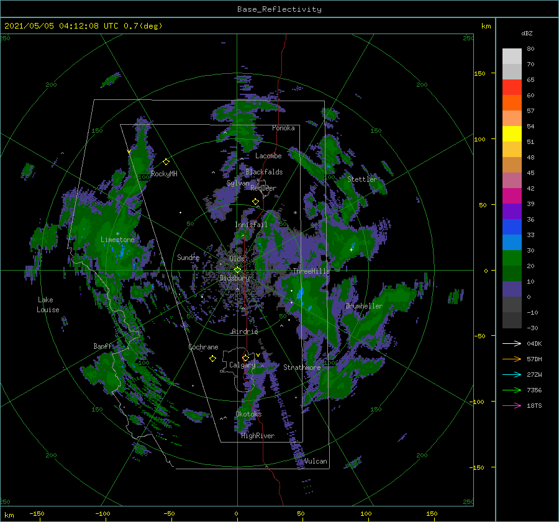Click the yellow diamond marker below RedDeer
The image size is (559, 522).
tap(255, 202)
